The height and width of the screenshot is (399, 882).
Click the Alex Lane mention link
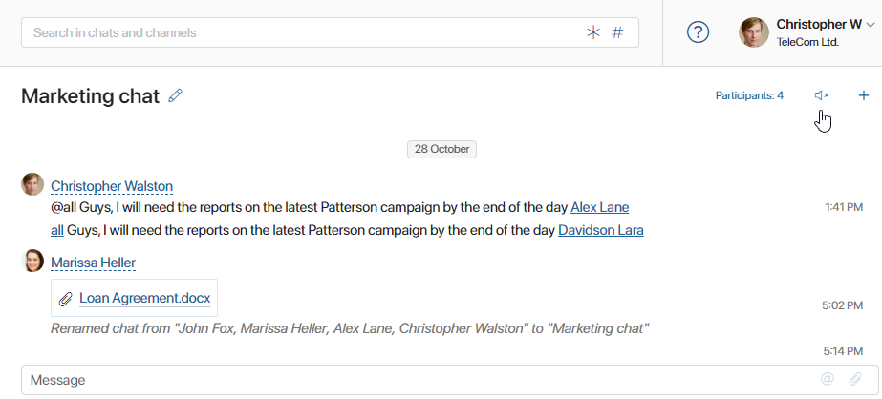point(599,207)
